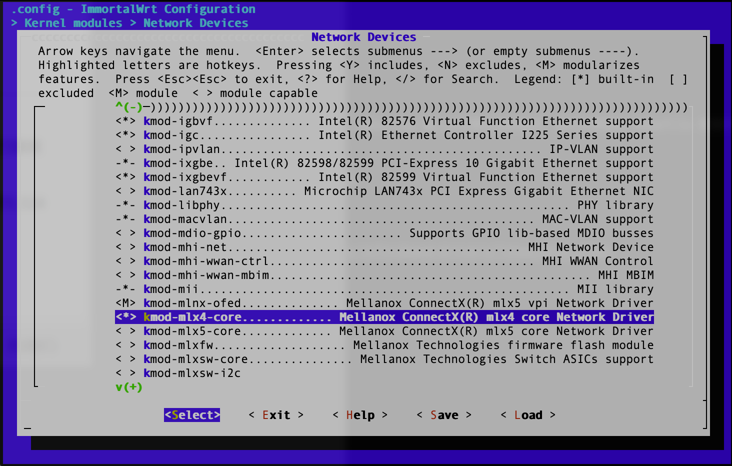Viewport: 732px width, 466px height.
Task: Click the kmod-mlxfw selection marker
Action: click(x=125, y=345)
